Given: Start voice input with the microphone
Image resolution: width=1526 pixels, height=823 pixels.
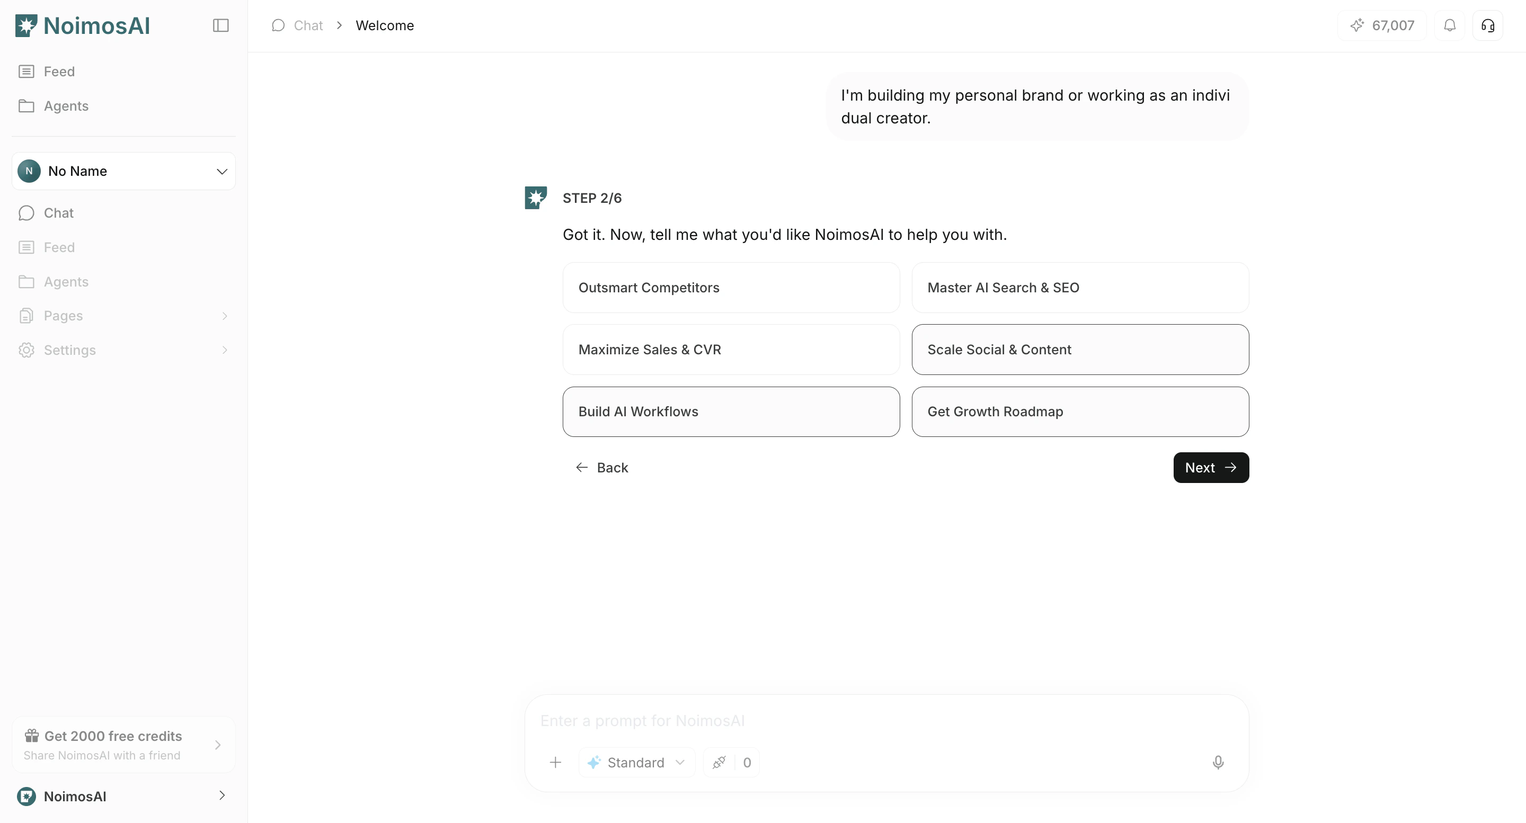Looking at the screenshot, I should [1218, 763].
